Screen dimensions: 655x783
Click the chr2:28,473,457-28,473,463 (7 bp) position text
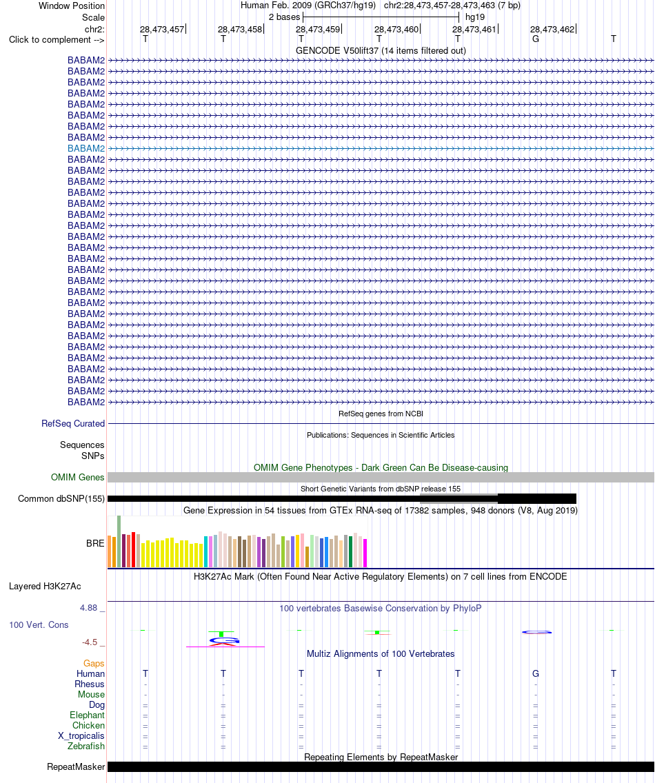click(452, 6)
